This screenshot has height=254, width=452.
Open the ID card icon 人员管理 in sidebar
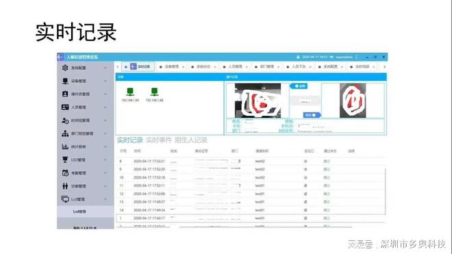point(65,107)
